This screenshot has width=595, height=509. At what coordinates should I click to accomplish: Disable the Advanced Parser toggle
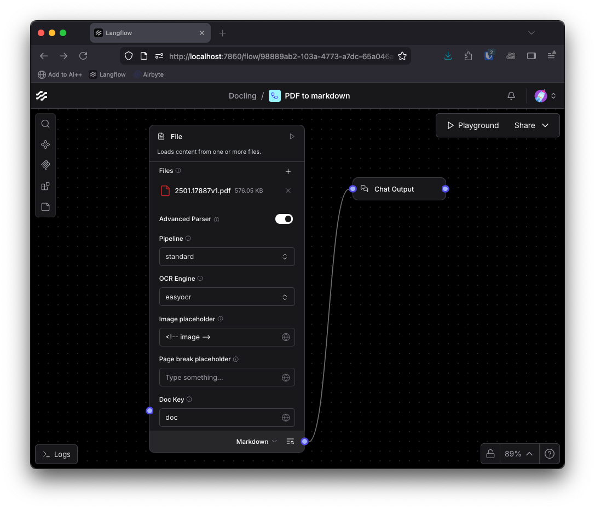pyautogui.click(x=284, y=219)
